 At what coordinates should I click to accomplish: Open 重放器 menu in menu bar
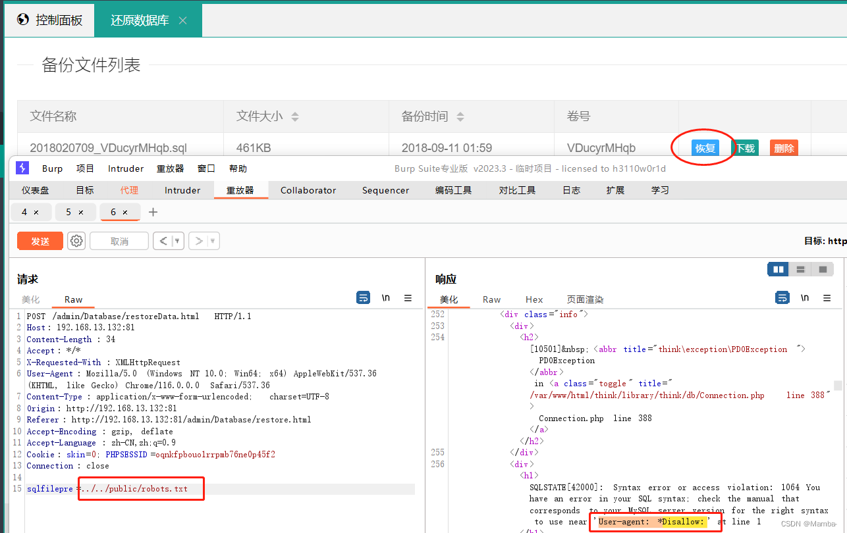pos(171,168)
